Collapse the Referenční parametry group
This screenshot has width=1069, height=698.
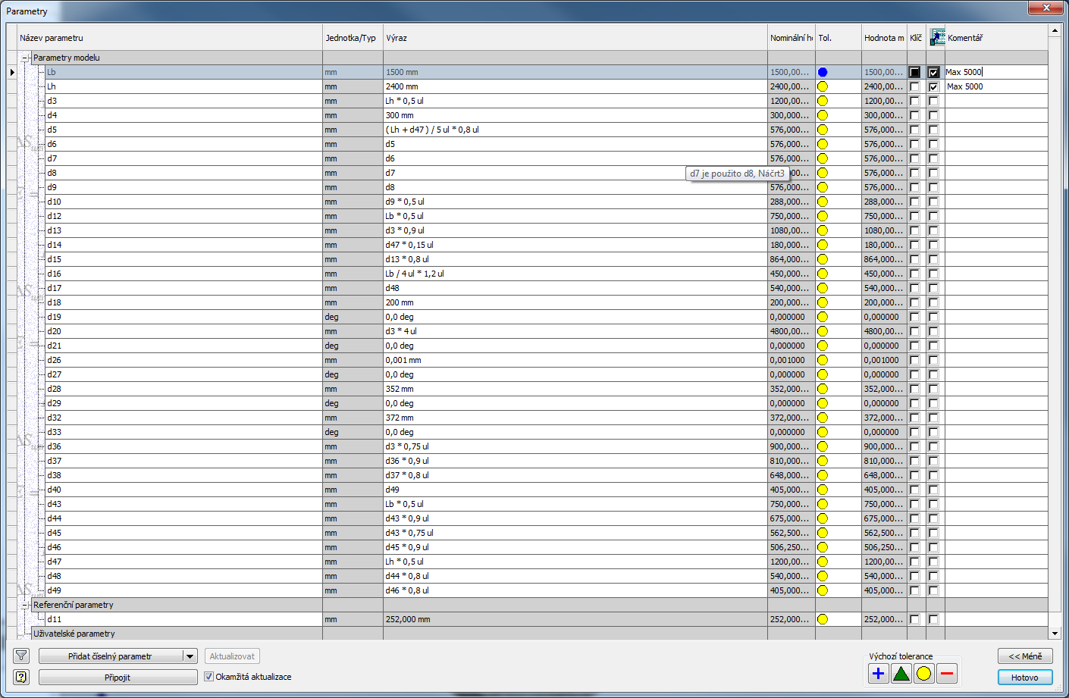[x=25, y=605]
